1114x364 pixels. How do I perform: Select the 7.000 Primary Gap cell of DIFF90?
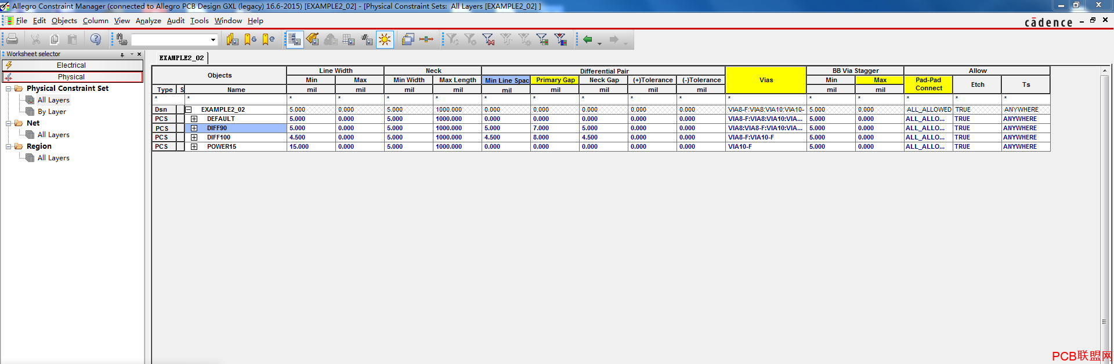pyautogui.click(x=555, y=128)
